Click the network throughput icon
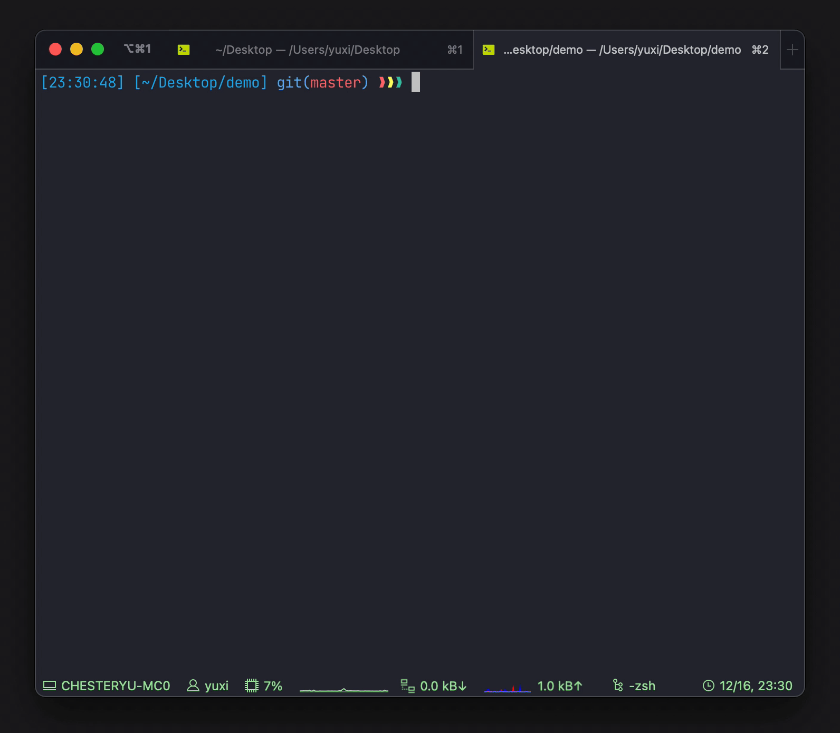The width and height of the screenshot is (840, 733). click(407, 686)
